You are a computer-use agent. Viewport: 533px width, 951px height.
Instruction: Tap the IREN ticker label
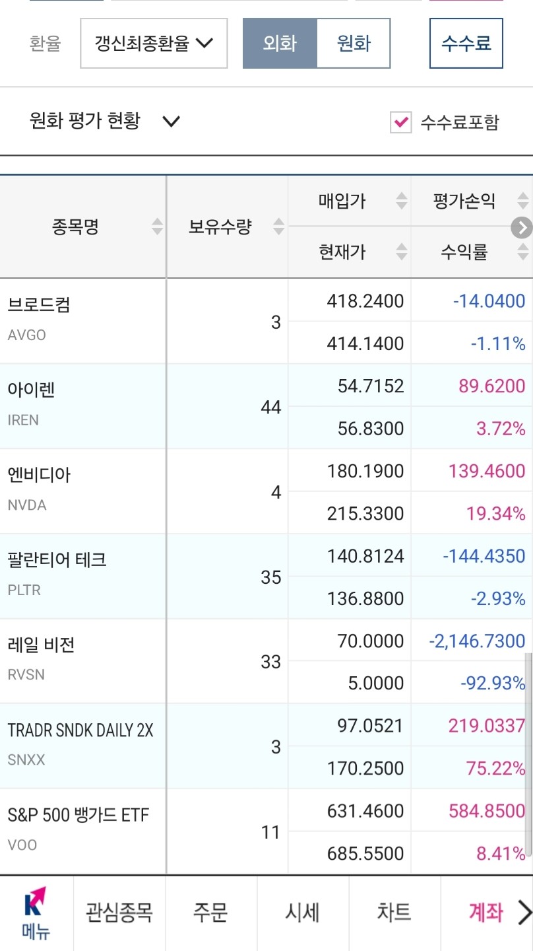coord(23,420)
